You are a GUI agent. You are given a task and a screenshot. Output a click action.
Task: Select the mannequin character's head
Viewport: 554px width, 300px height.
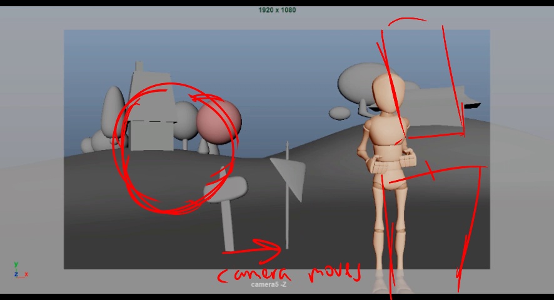coord(388,93)
